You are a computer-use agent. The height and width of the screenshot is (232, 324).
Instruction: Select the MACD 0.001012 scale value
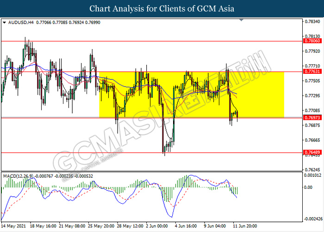click(x=312, y=175)
